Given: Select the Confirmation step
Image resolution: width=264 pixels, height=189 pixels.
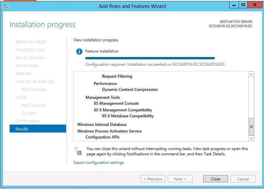Looking at the screenshot, I should (27, 121).
